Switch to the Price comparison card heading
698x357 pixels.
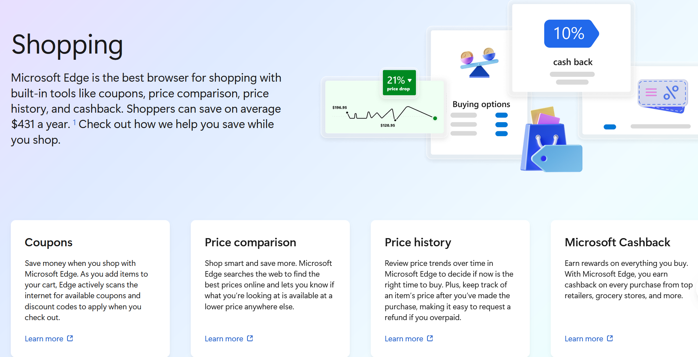tap(250, 242)
